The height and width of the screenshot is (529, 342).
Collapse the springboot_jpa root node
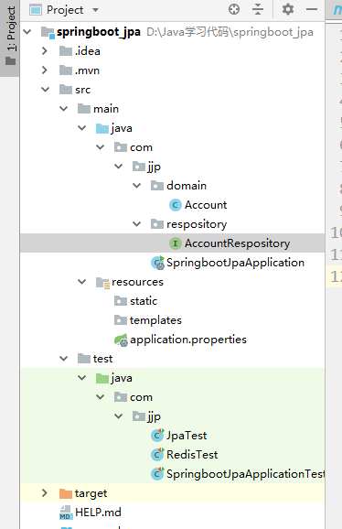(27, 32)
